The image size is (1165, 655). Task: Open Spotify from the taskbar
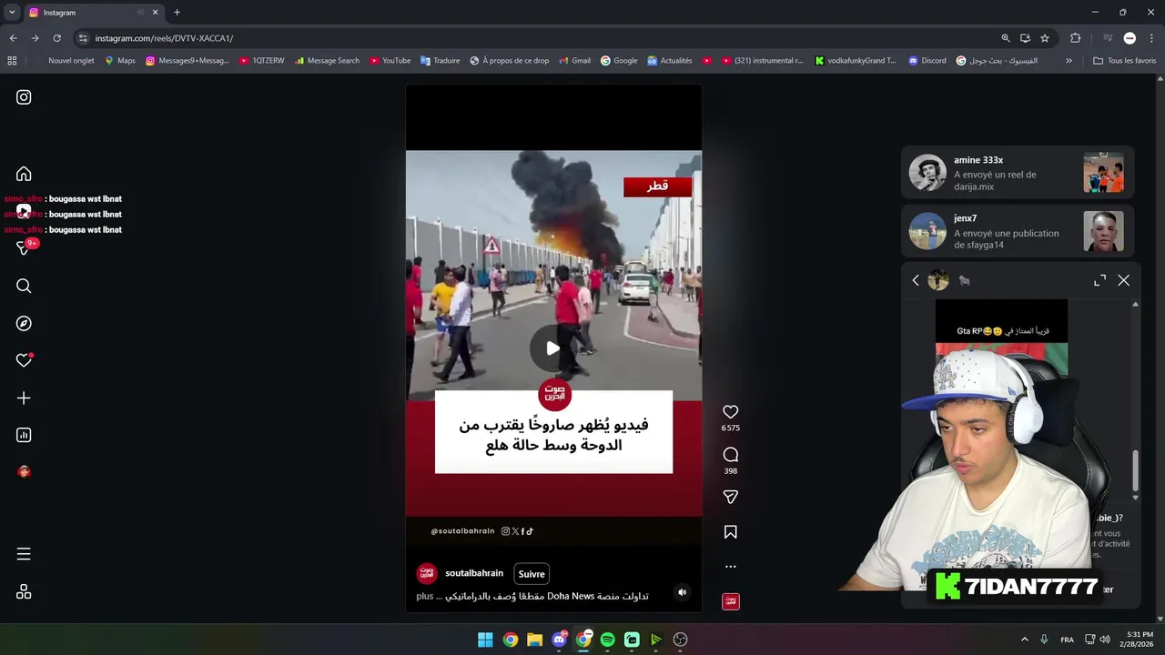[607, 640]
